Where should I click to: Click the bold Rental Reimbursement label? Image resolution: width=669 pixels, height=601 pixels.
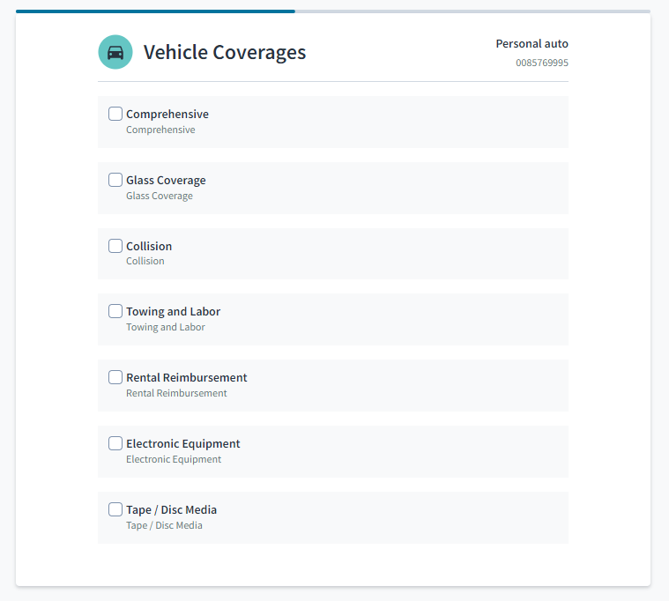(187, 377)
